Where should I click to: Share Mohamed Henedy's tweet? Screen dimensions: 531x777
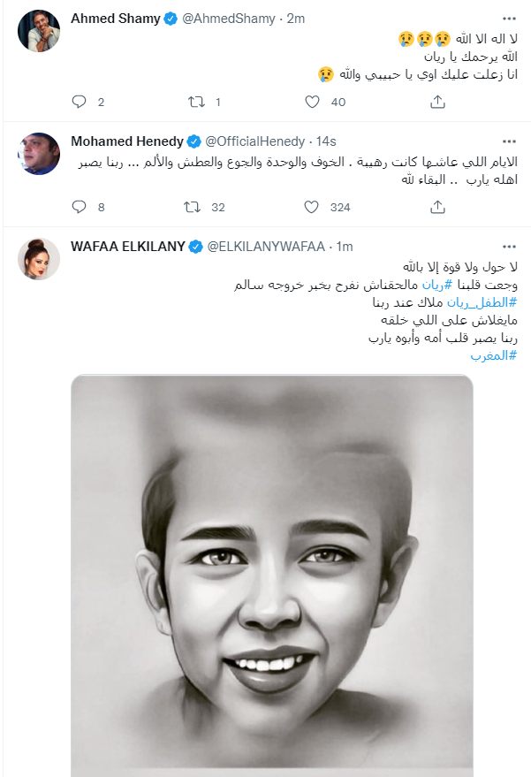(437, 207)
